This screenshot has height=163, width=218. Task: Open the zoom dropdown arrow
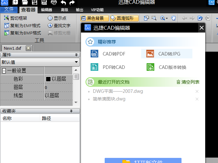click(x=167, y=18)
